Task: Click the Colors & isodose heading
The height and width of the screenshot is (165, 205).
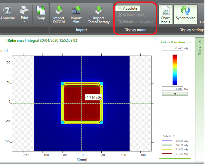Action: click(173, 42)
